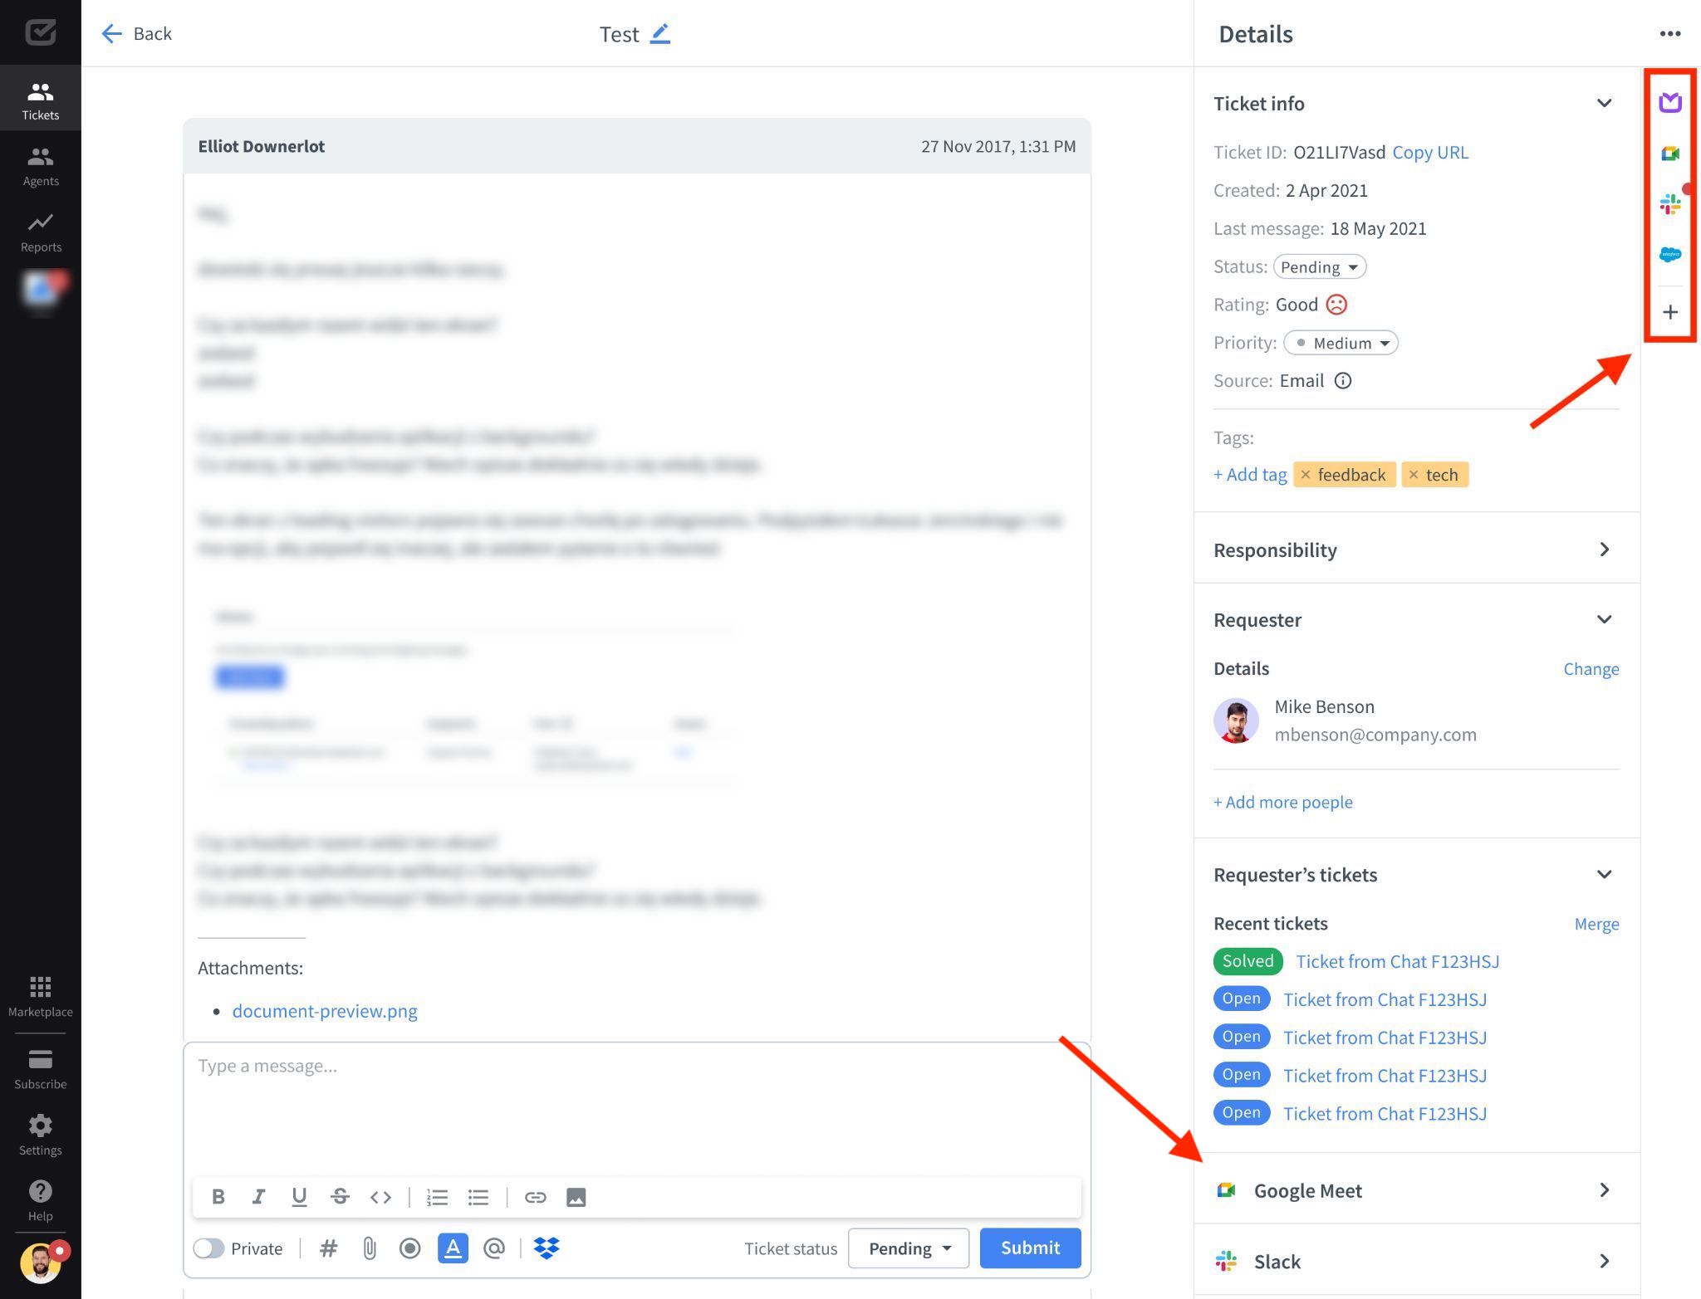This screenshot has height=1299, width=1701.
Task: Open Details more options menu
Action: pos(1669,33)
